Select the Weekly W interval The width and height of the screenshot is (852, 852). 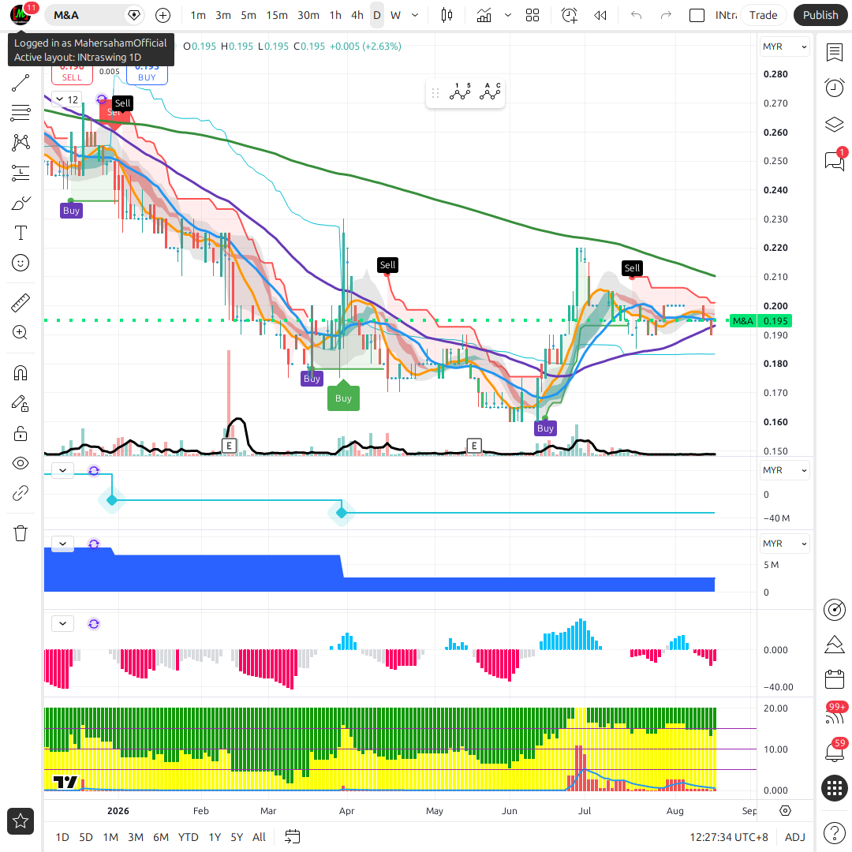tap(395, 15)
